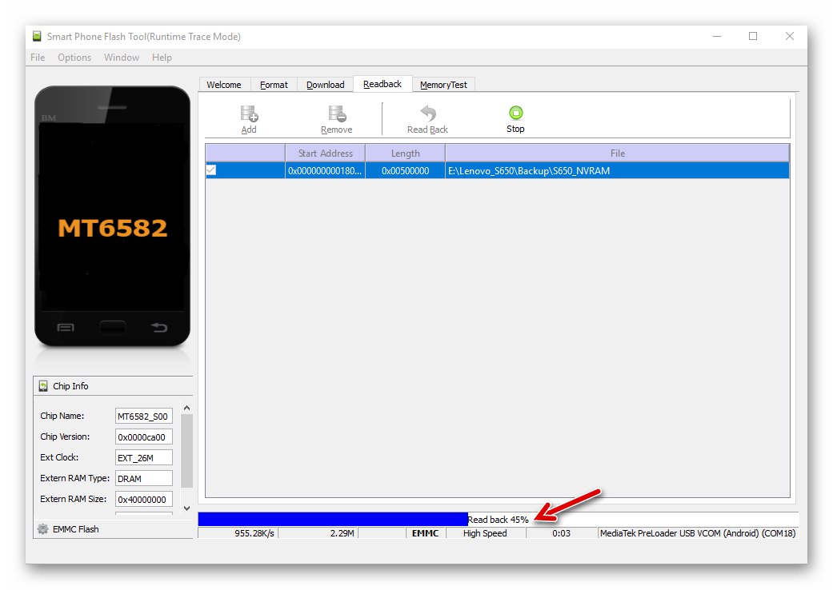Switch to the Download tab
This screenshot has width=833, height=590.
coord(325,84)
